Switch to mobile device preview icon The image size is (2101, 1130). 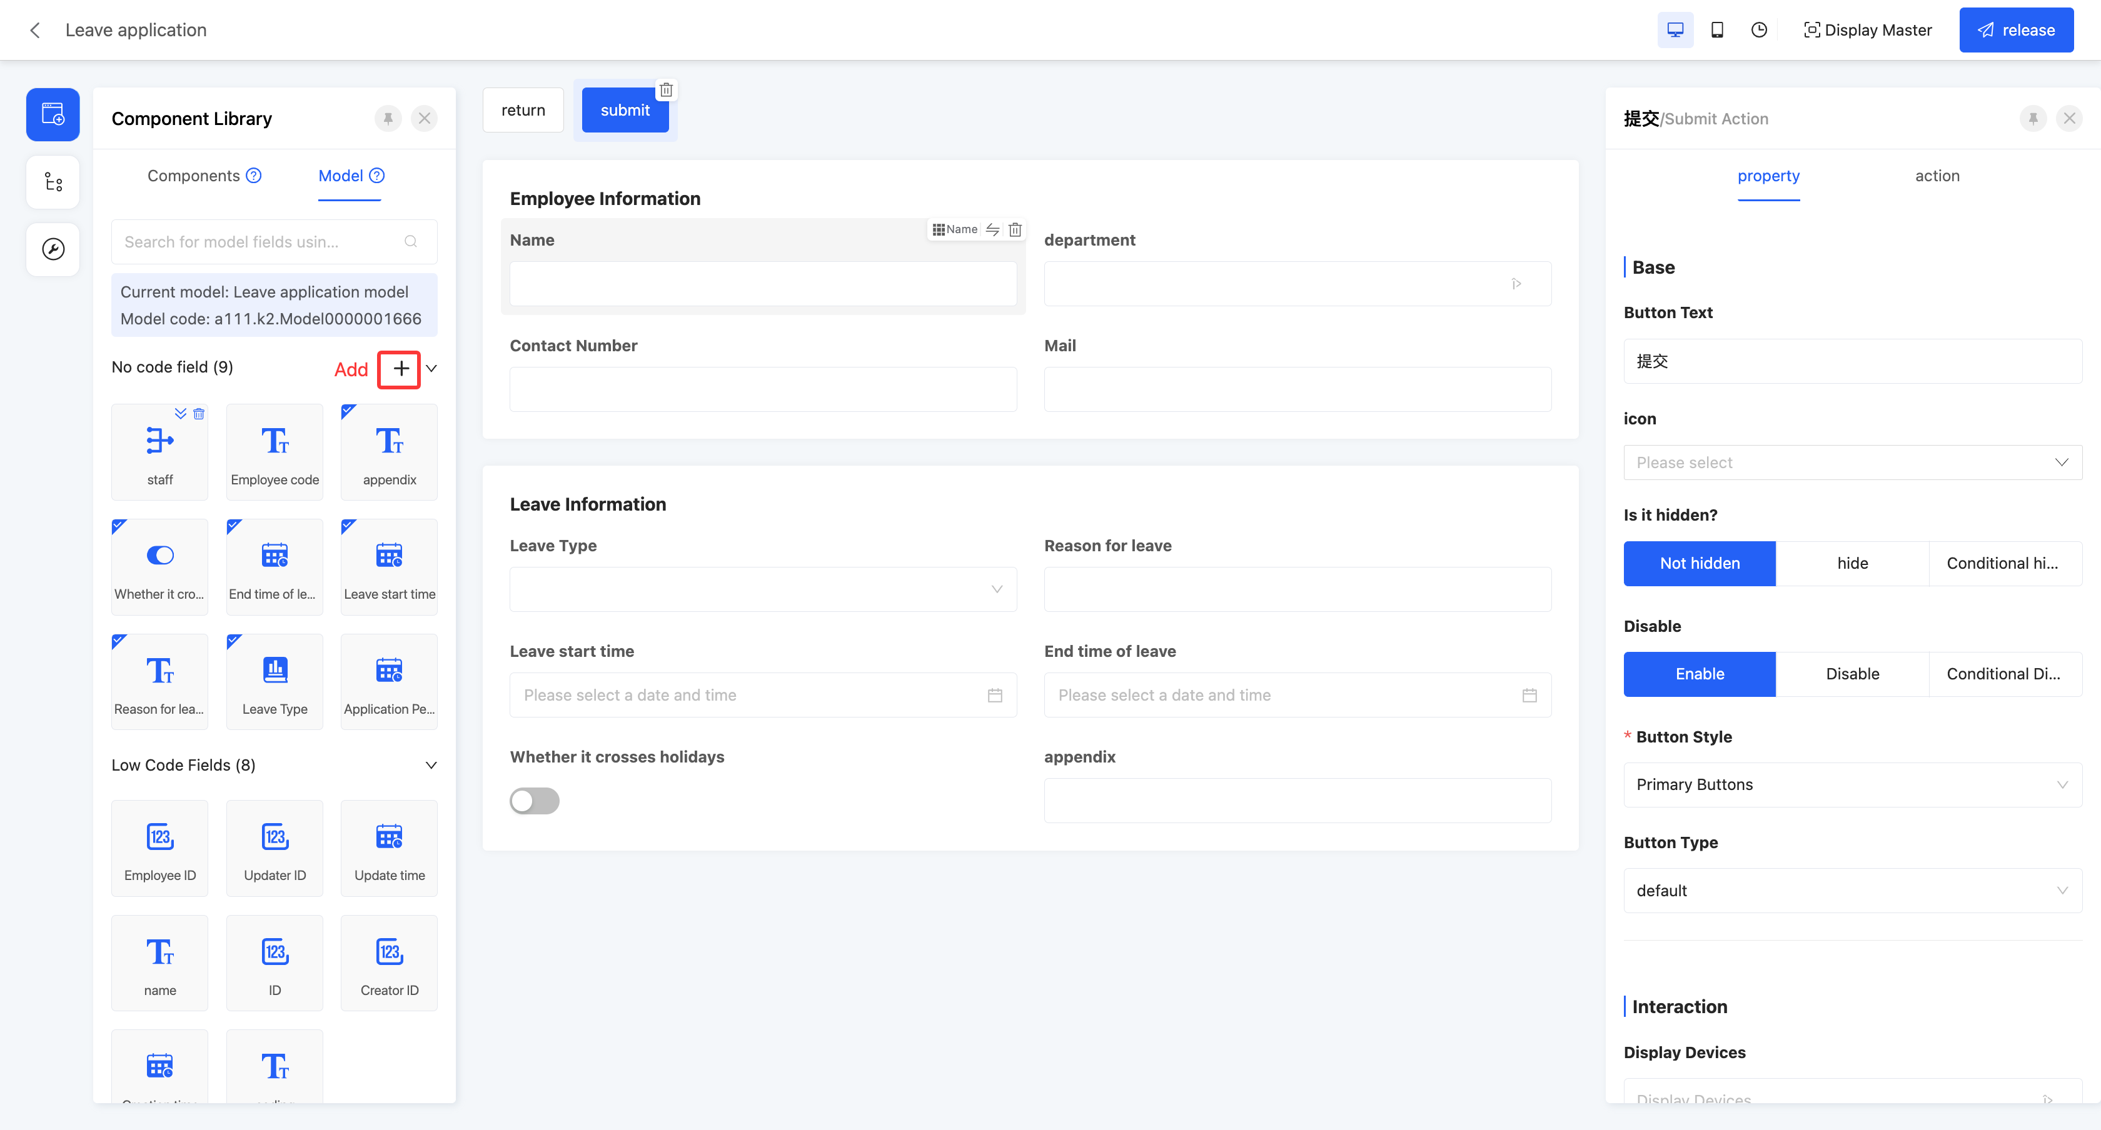pyautogui.click(x=1717, y=30)
